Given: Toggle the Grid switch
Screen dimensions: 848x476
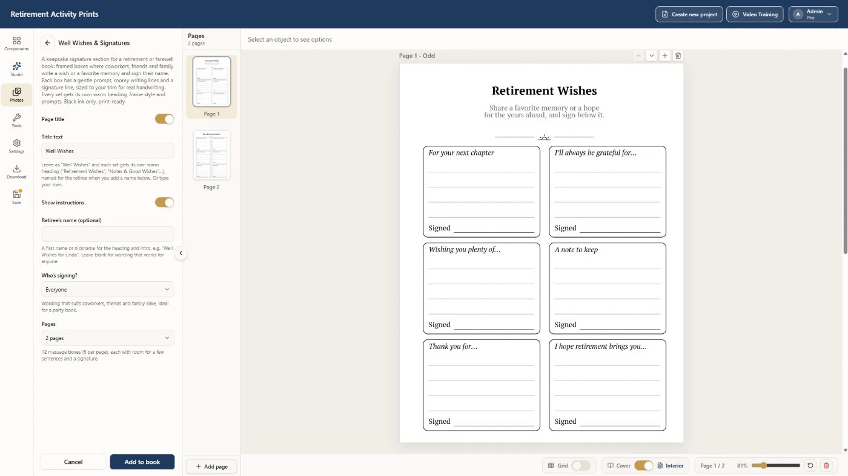Looking at the screenshot, I should tap(581, 466).
